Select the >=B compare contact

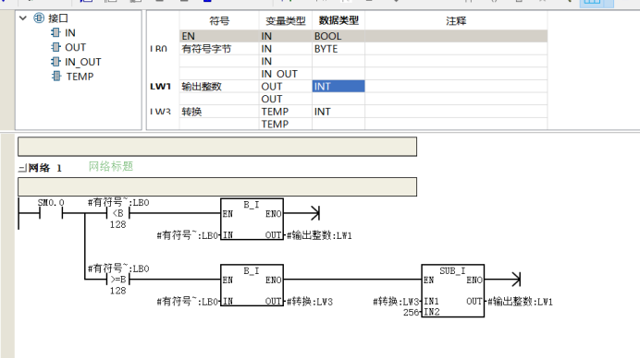118,280
